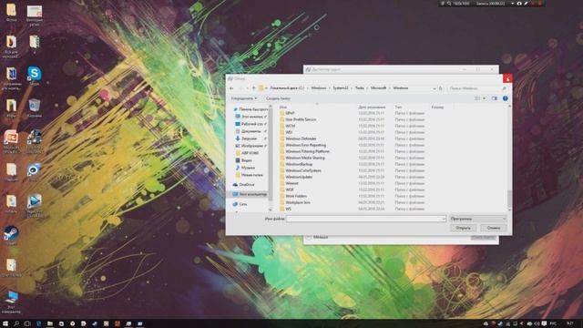Sort by the 'Дата изменения' column header
The image size is (583, 328).
click(372, 108)
